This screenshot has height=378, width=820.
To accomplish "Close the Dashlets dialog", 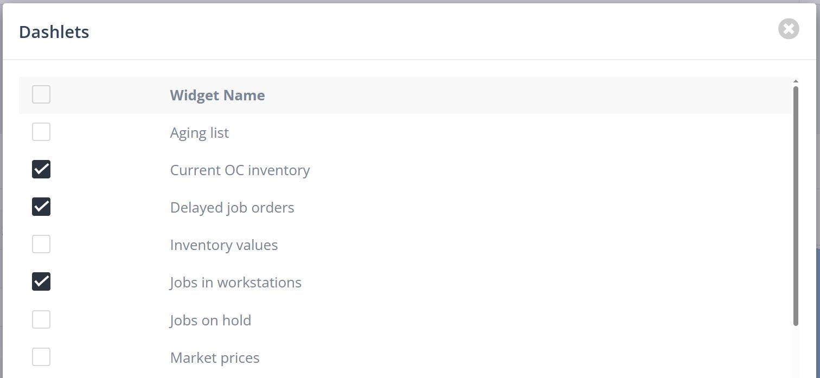I will click(789, 29).
